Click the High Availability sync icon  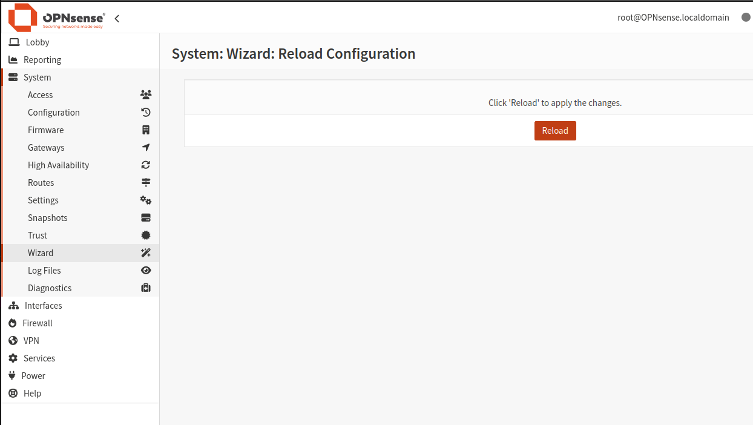coord(146,165)
